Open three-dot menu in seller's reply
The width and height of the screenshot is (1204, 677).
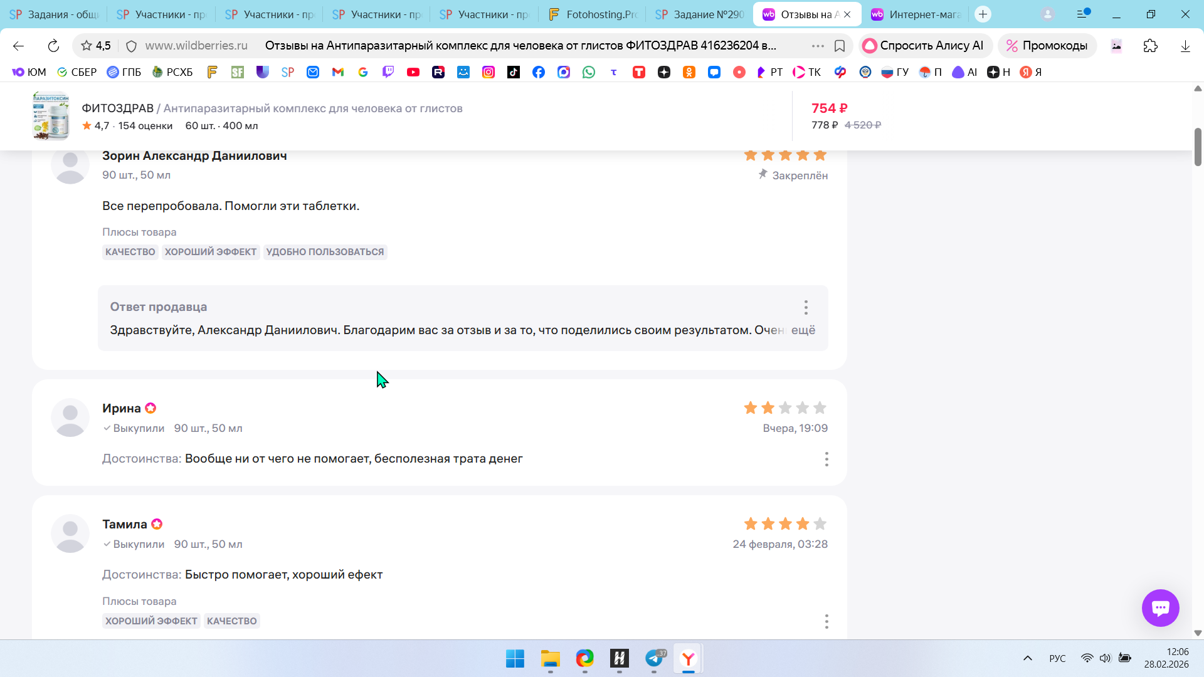click(806, 307)
